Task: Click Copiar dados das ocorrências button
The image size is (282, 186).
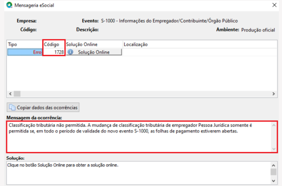Action: click(x=43, y=107)
